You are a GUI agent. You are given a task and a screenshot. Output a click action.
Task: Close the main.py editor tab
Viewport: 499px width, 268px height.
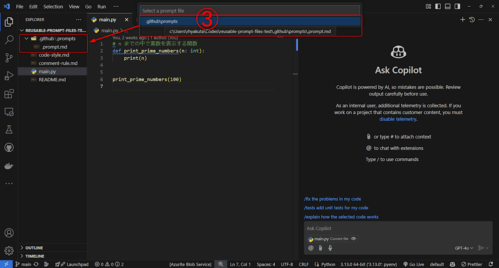coord(127,20)
